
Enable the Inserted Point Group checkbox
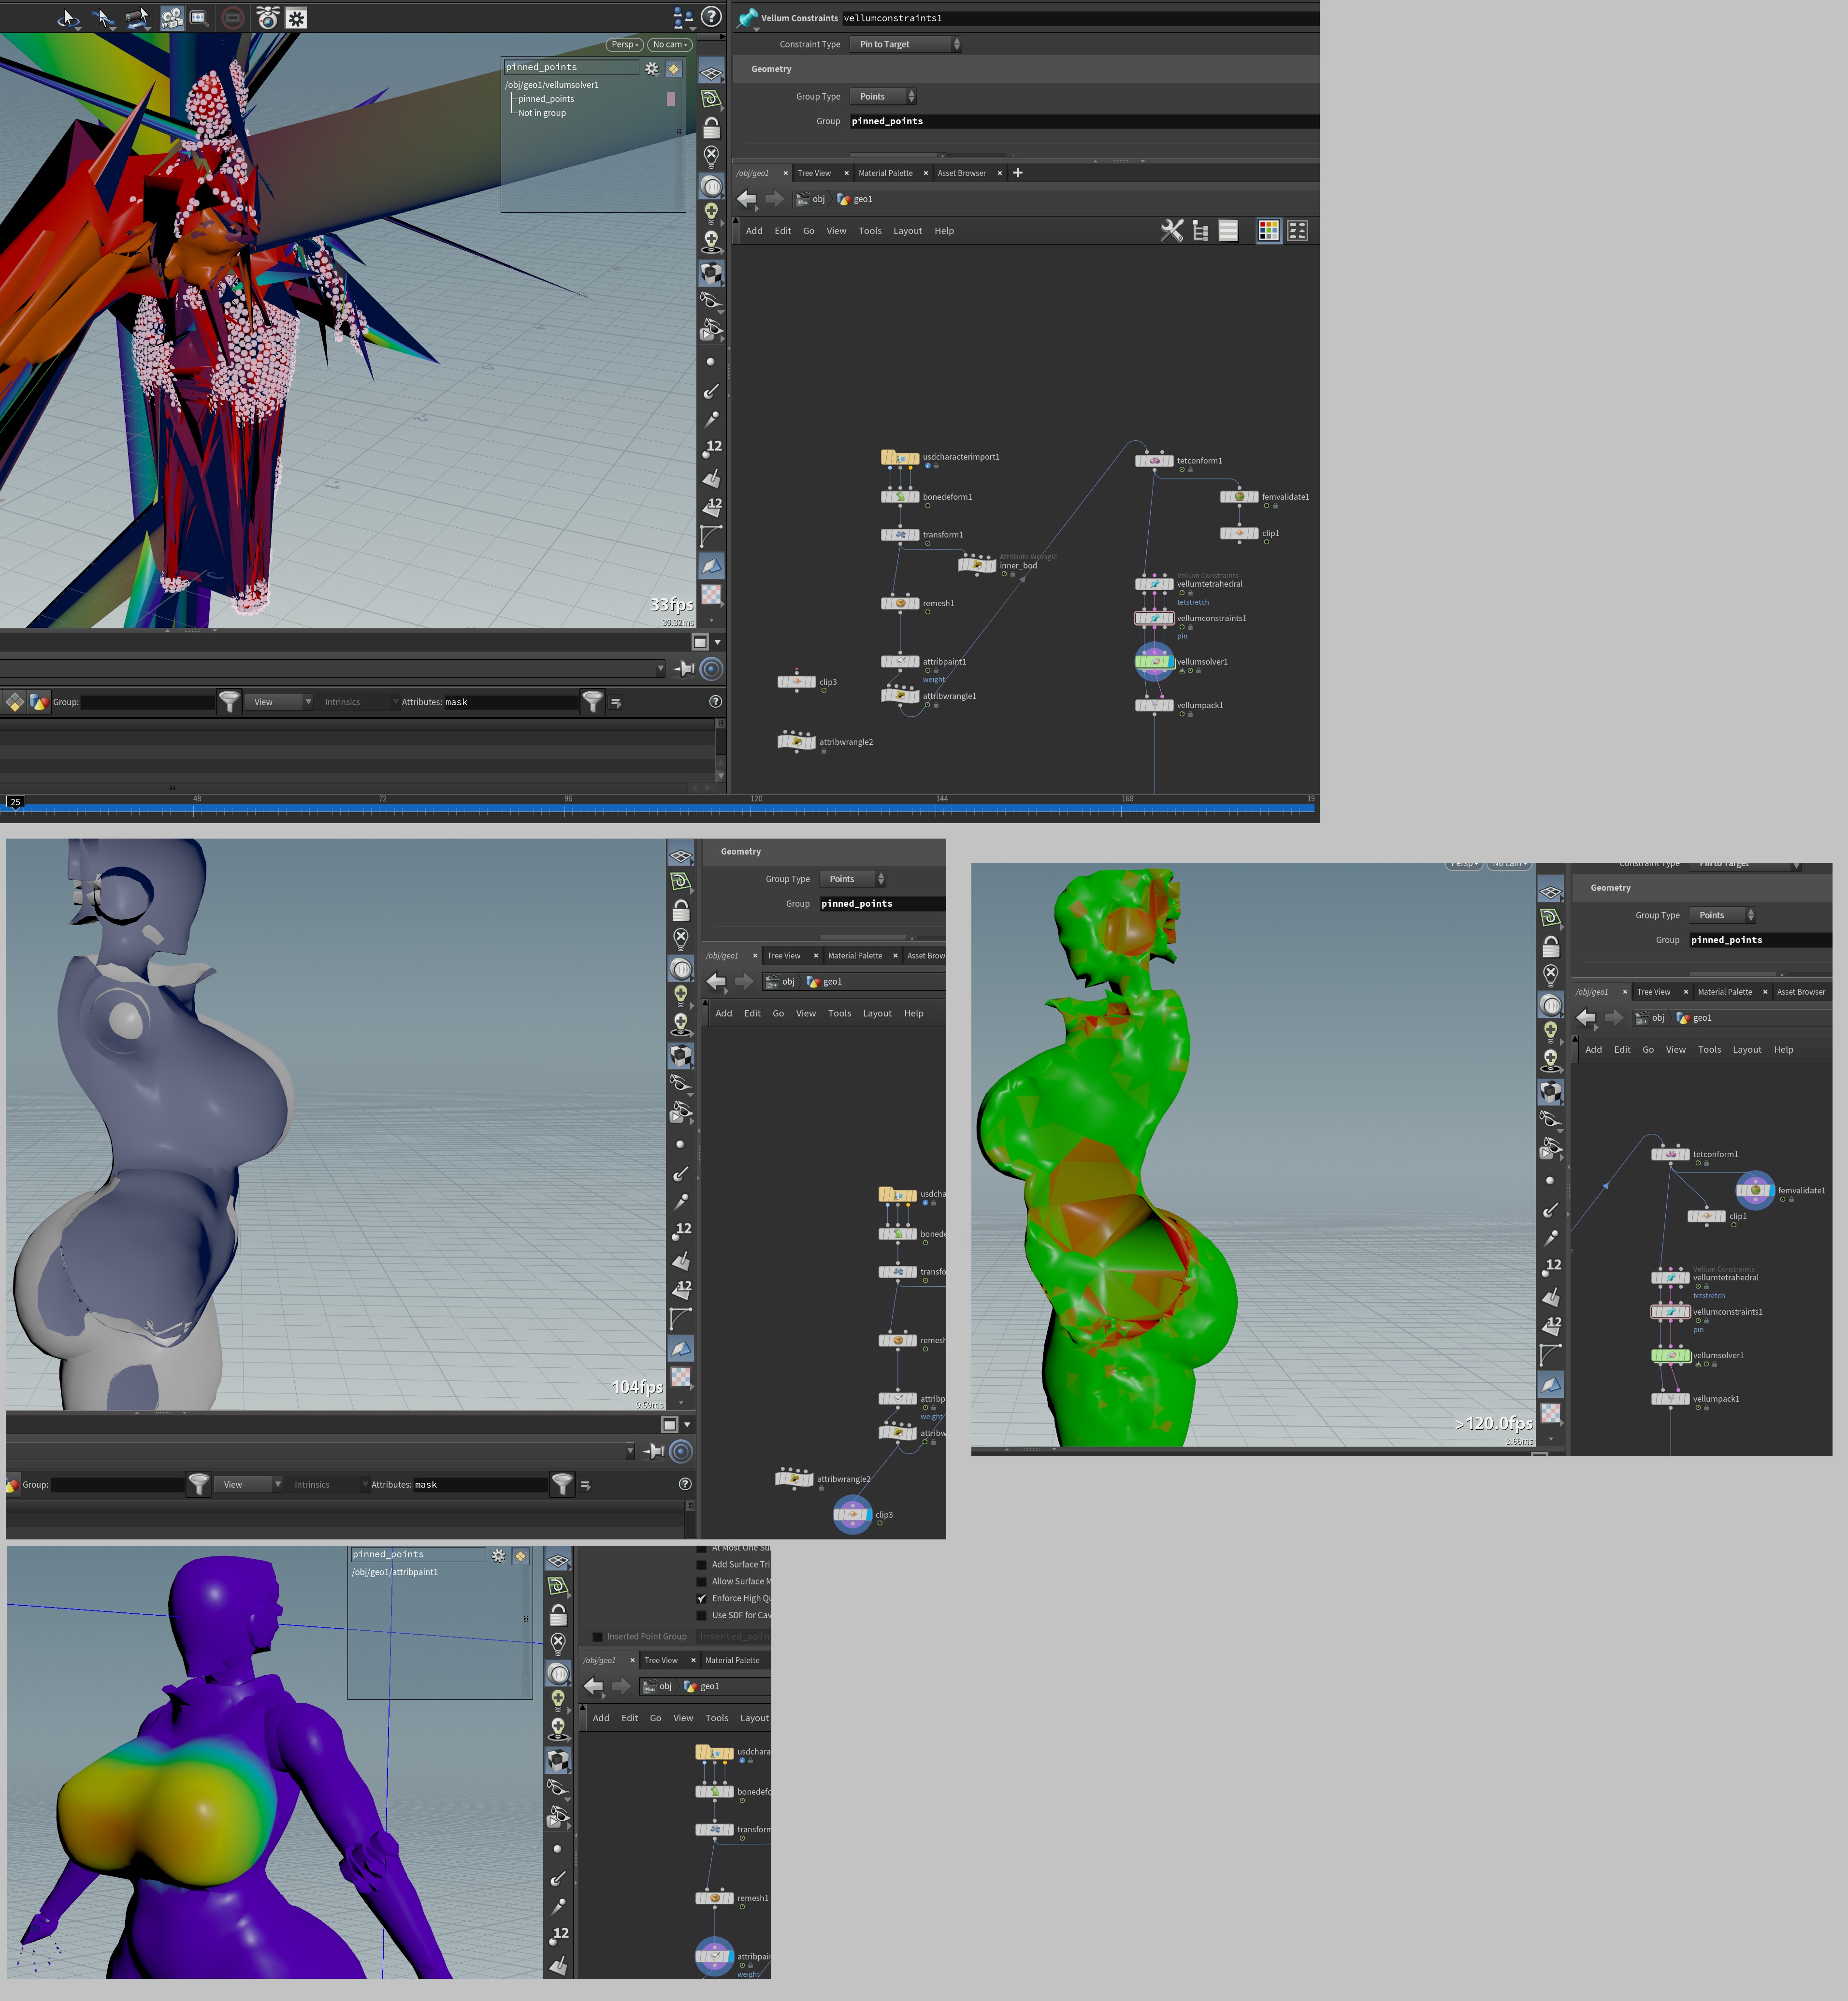point(598,1636)
